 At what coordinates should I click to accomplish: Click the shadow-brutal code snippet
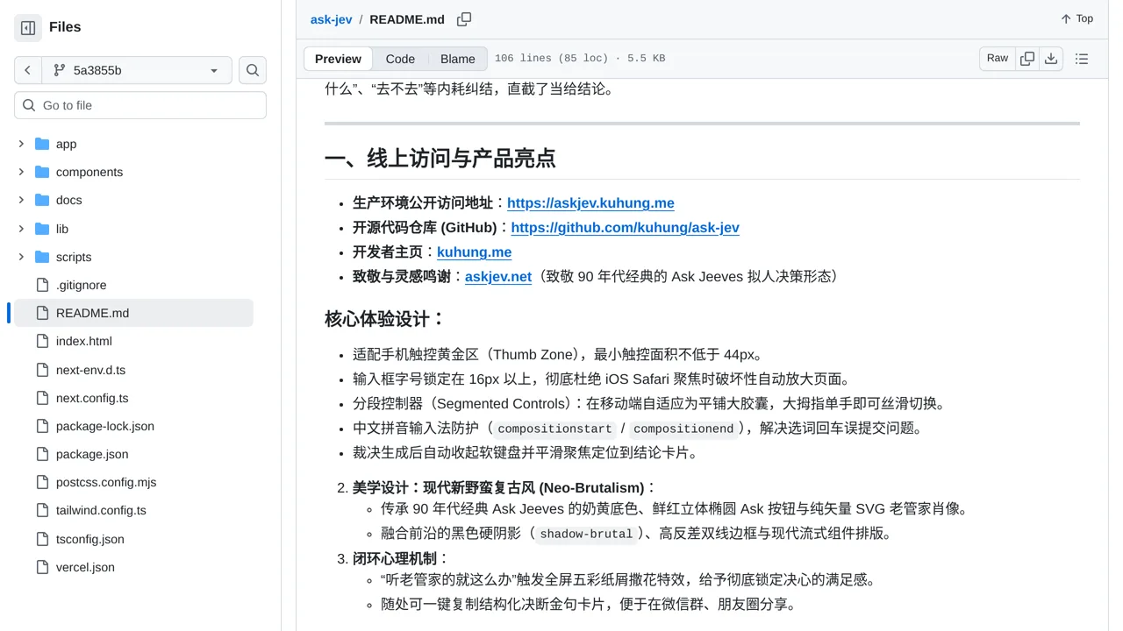pos(586,534)
